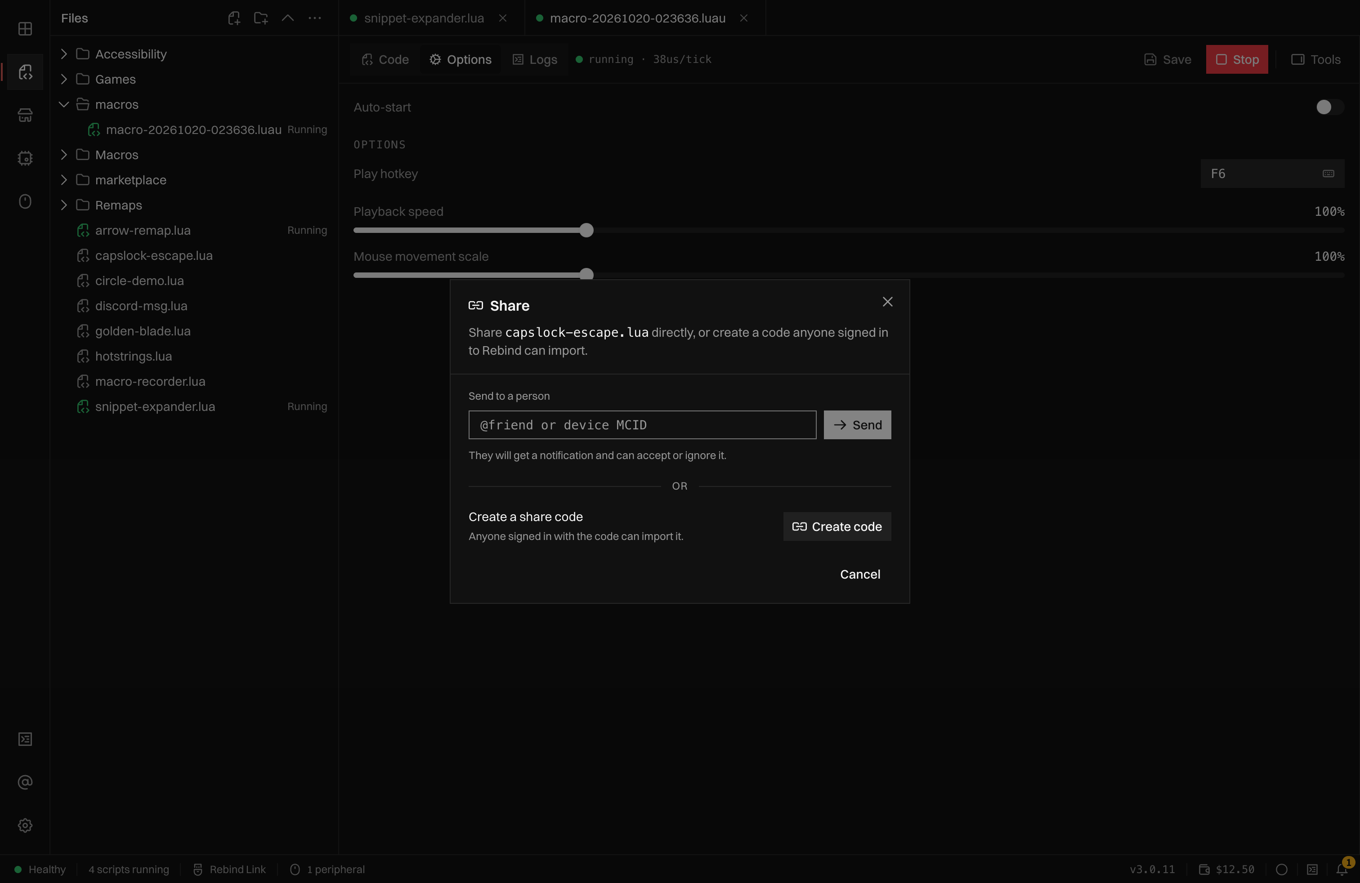Expand the Accessibility folder
Screen dimensions: 1360x883
(64, 54)
